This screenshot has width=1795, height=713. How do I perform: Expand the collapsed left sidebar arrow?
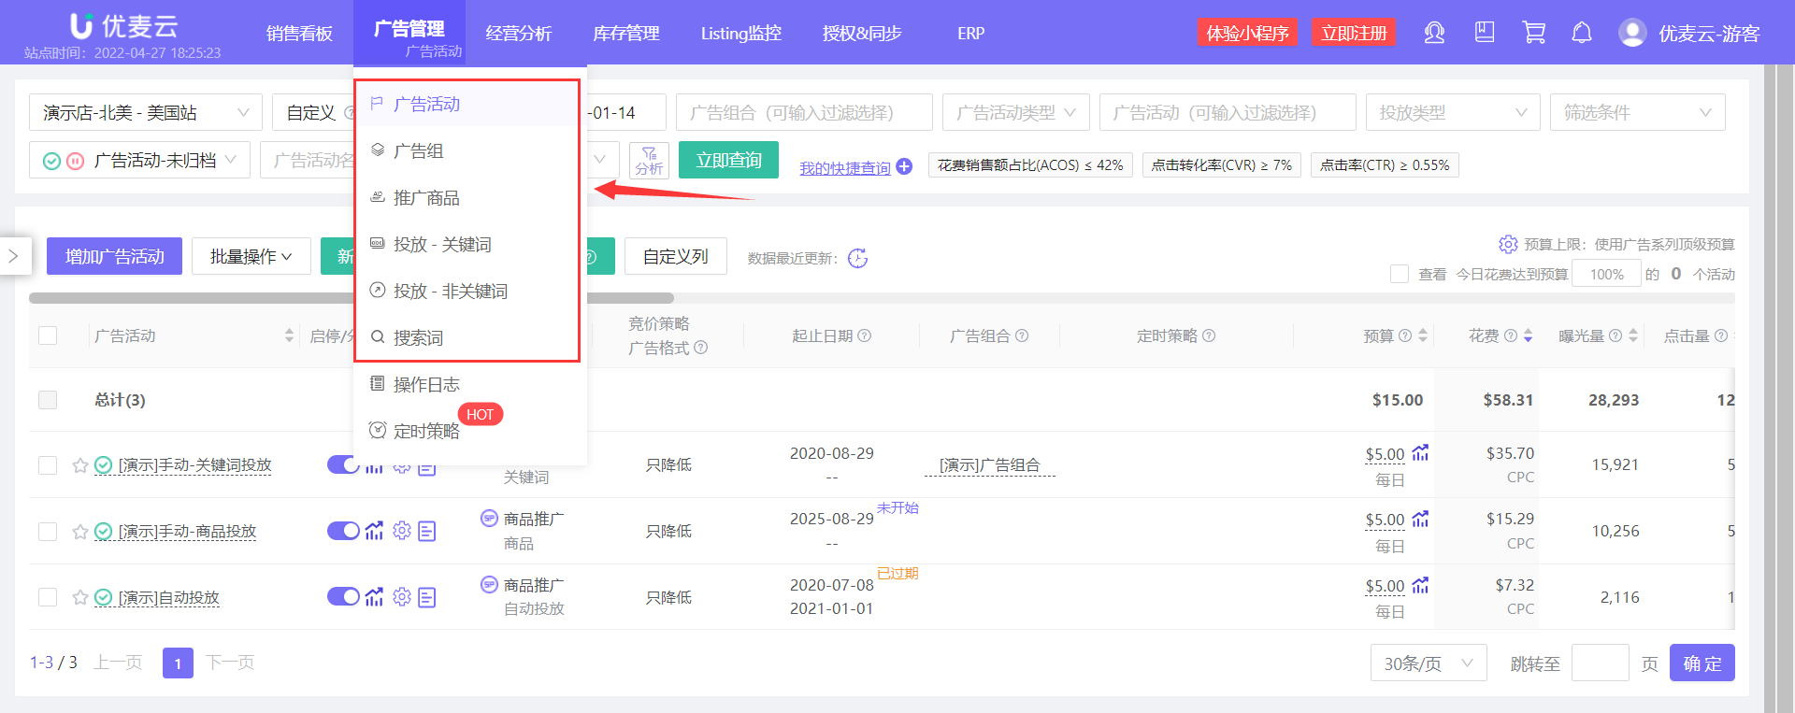(x=14, y=255)
